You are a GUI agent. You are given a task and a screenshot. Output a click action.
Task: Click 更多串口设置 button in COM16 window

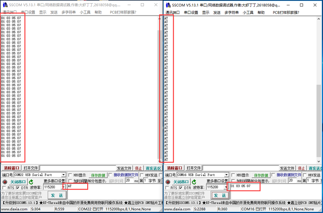(217, 181)
